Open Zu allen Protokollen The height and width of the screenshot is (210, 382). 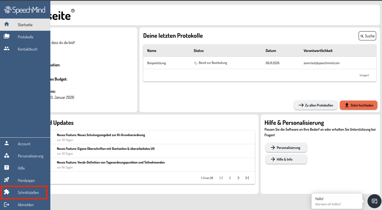pos(316,105)
